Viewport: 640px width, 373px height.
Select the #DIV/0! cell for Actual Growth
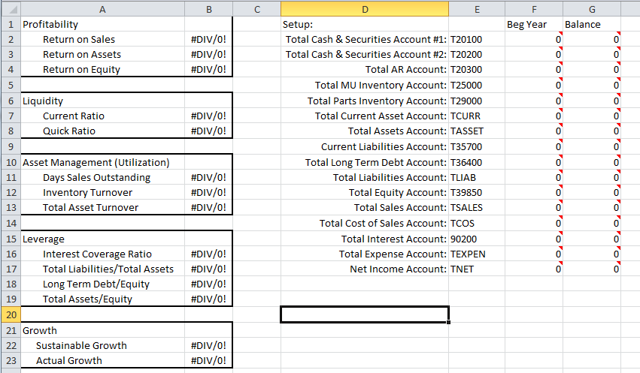[208, 360]
